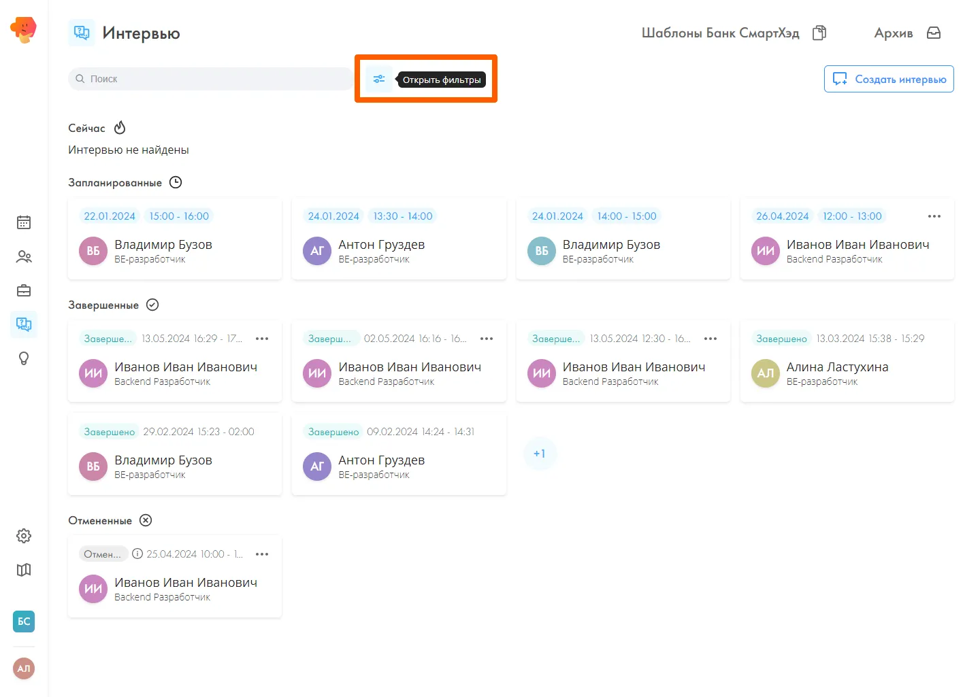Click info icon on the cancelled interview card
The image size is (980, 697).
(137, 554)
